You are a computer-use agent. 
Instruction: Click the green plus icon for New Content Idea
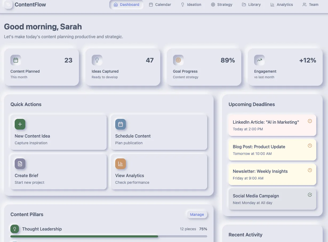20,124
